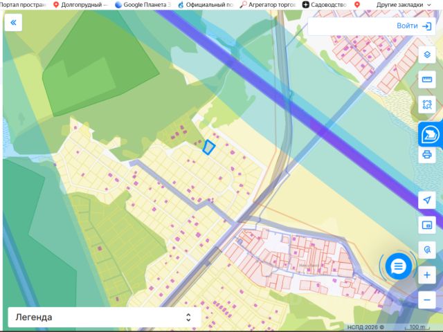443x332 pixels.
Task: Click the search-by-point target icon
Action: coord(427,250)
